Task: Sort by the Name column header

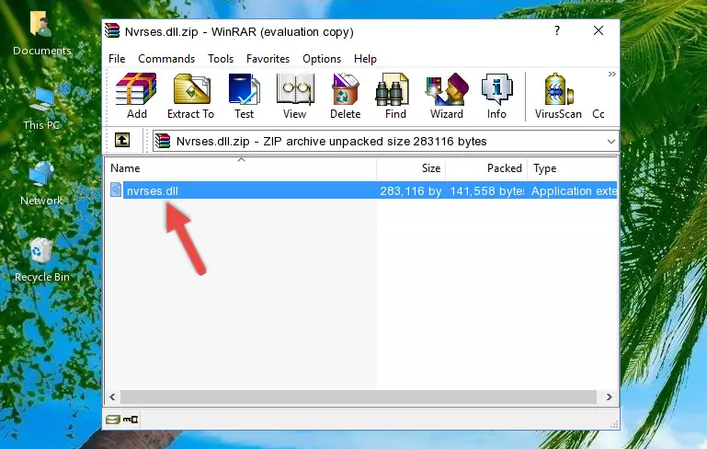Action: click(241, 168)
